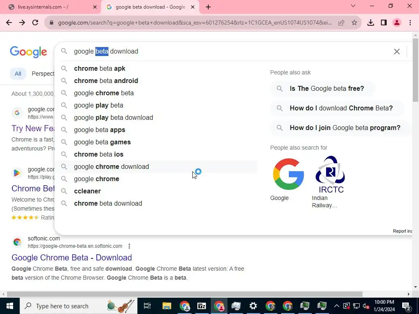The image size is (419, 314).
Task: Open Chrome three-dot menu
Action: (x=410, y=23)
